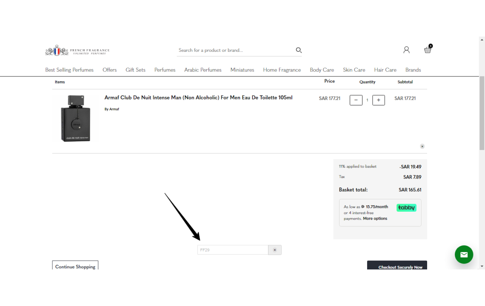Click the Quantity column header

(x=368, y=82)
